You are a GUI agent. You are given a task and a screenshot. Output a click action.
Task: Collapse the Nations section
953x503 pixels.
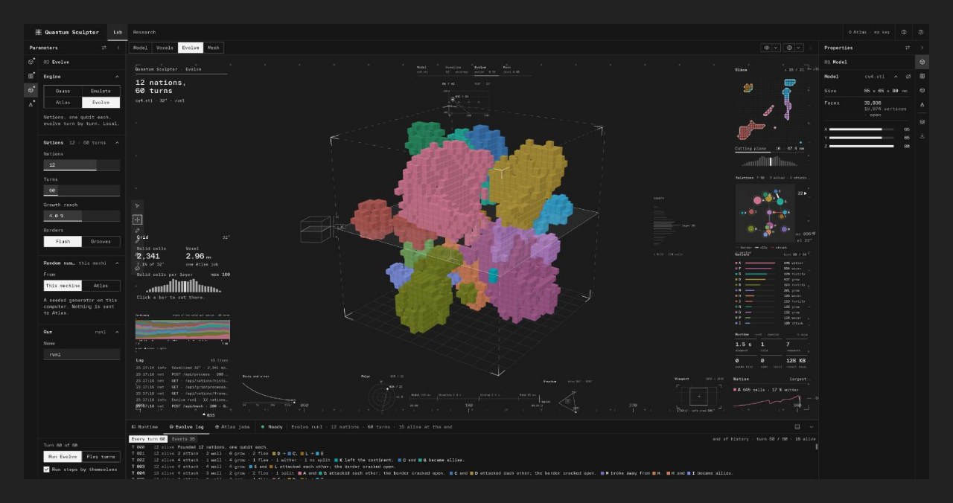click(117, 142)
